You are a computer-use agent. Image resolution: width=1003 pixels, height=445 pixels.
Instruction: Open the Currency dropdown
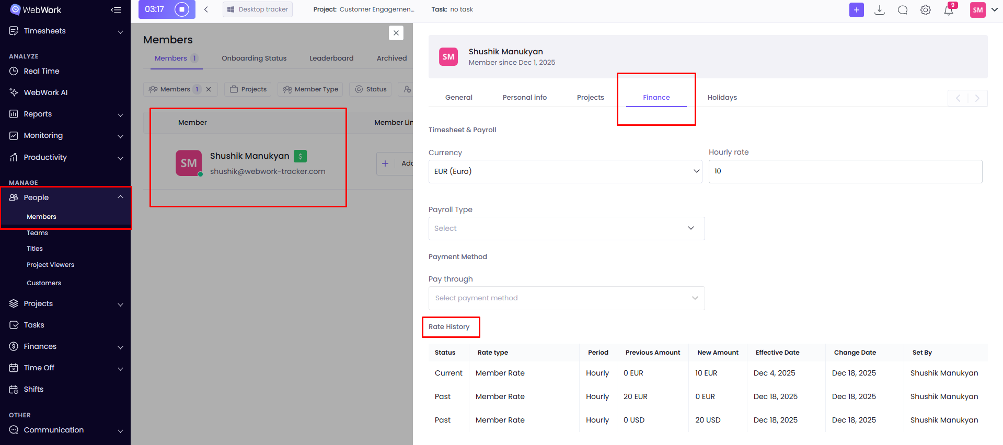(x=565, y=171)
